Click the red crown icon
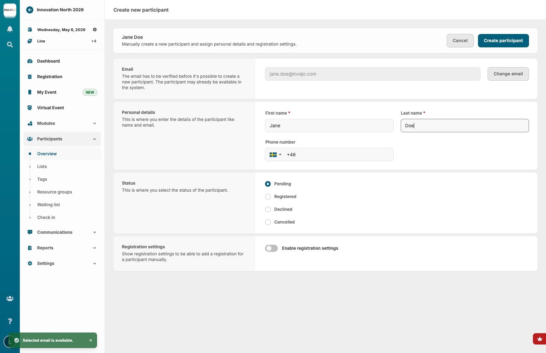546x353 pixels. [x=539, y=339]
